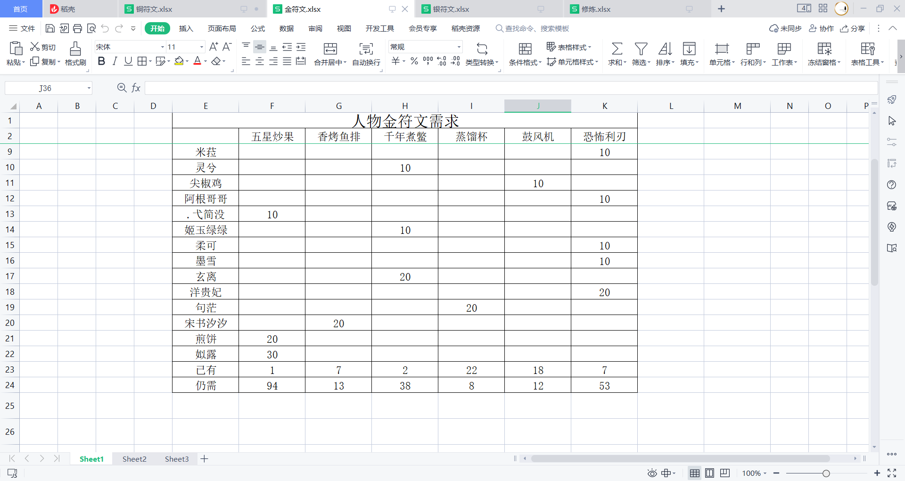Click the Type Conversion (类型转换) icon

(x=482, y=49)
